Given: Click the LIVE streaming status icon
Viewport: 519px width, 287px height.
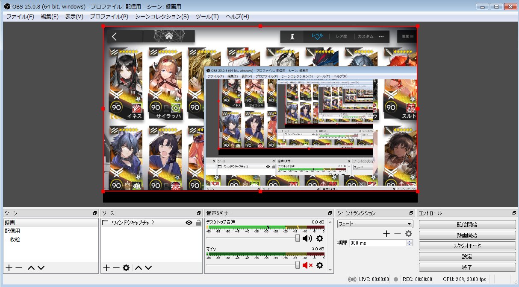Looking at the screenshot, I should [x=352, y=279].
